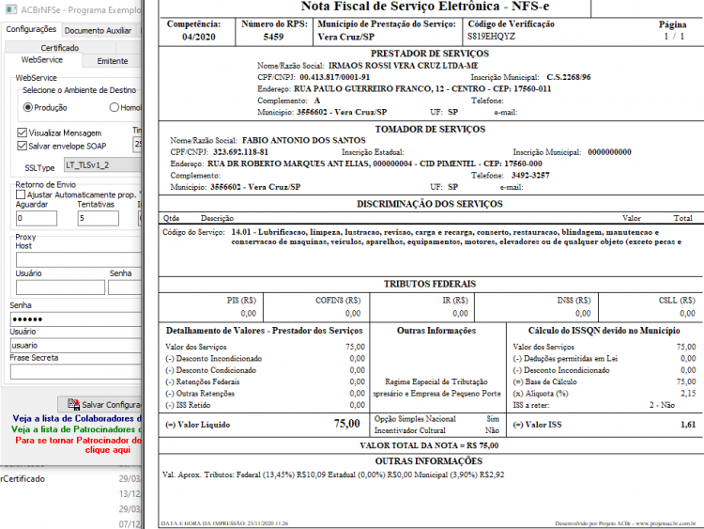This screenshot has width=704, height=529.
Task: Click 'VALOR TOTAL DA NOTA = R$ 75,00'
Action: (429, 445)
